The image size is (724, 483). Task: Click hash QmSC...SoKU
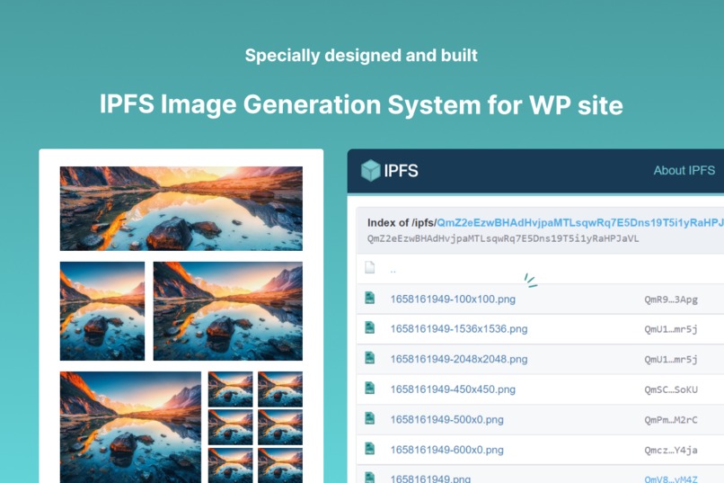tap(671, 389)
